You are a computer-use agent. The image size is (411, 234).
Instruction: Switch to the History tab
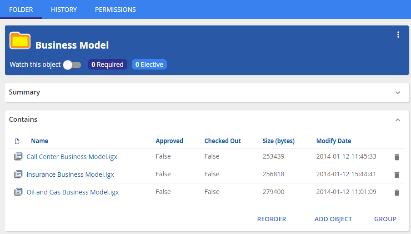coord(64,10)
